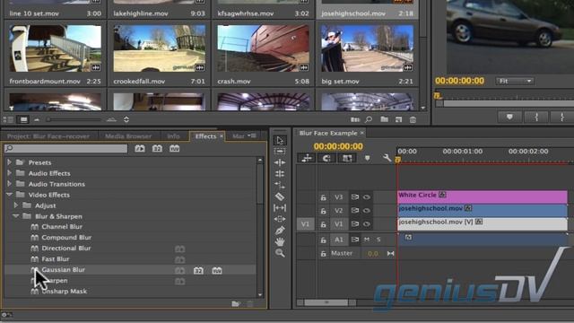Image resolution: width=574 pixels, height=323 pixels.
Task: Click the Mark In button
Action: 536,118
